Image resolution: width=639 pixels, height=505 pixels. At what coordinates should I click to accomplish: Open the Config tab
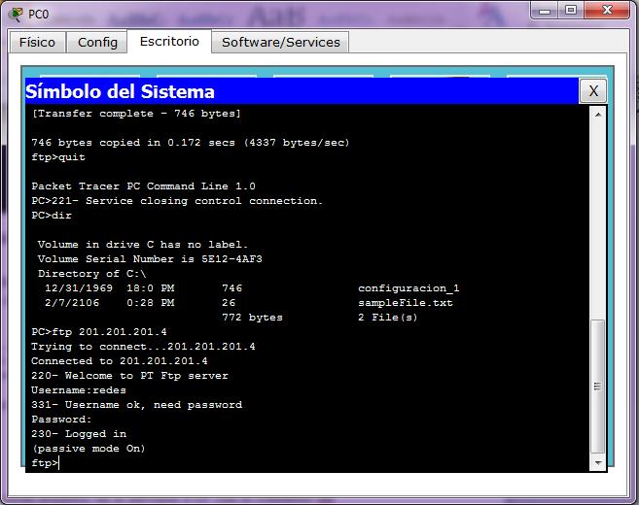[x=97, y=43]
